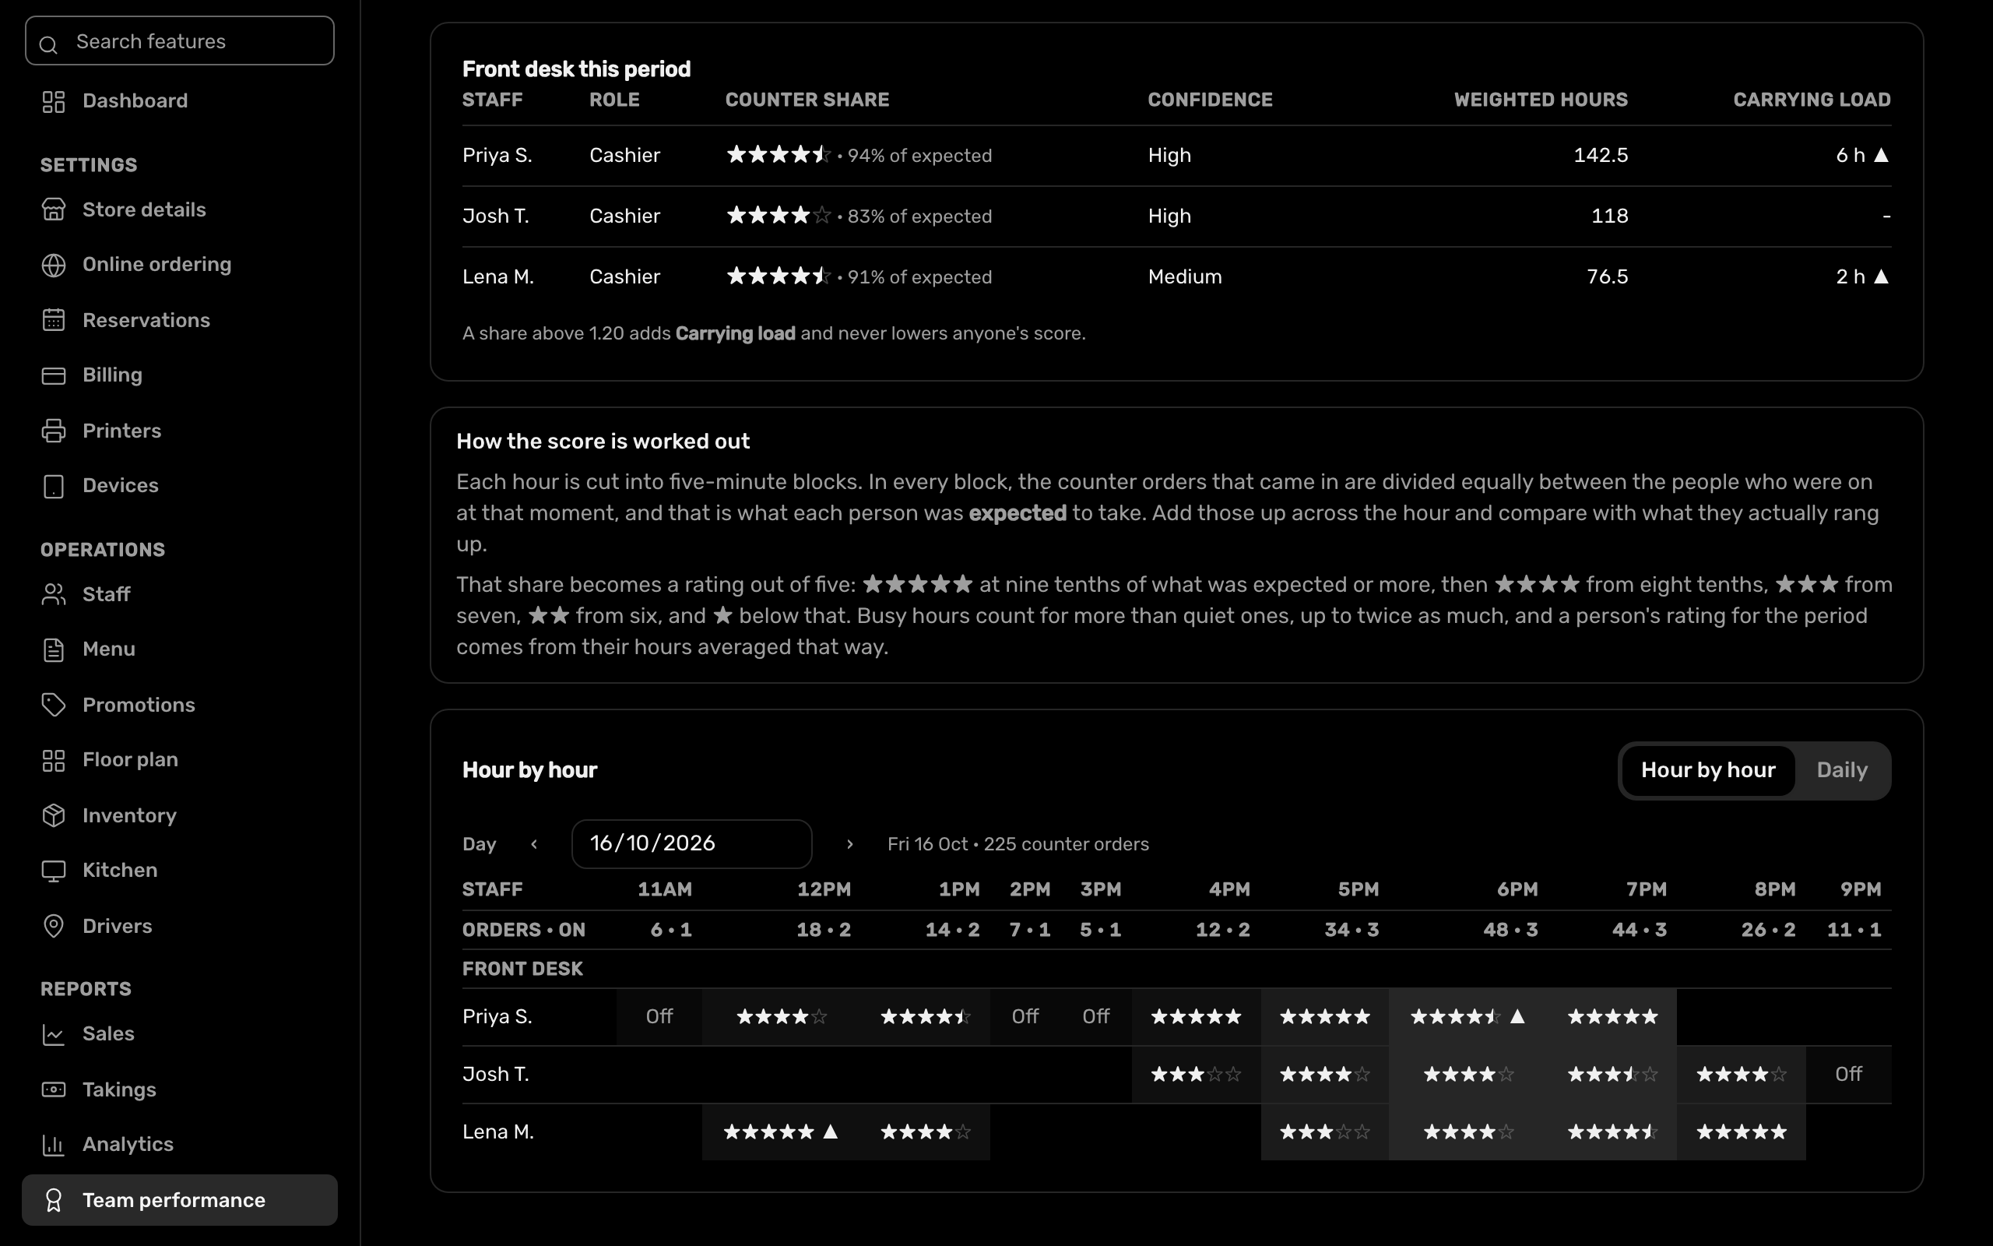Image resolution: width=1993 pixels, height=1246 pixels.
Task: Click the Inventory box icon
Action: 54,816
